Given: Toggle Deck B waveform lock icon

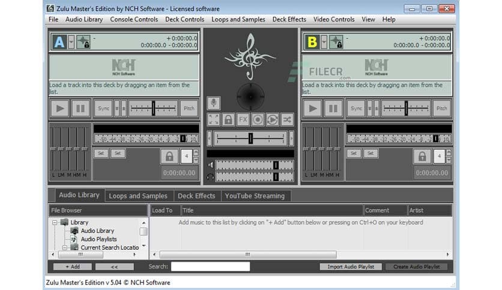Looking at the screenshot, I should 336,42.
